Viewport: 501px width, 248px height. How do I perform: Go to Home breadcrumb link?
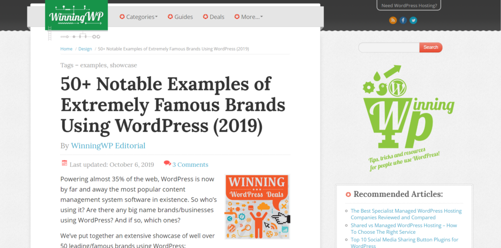(67, 49)
